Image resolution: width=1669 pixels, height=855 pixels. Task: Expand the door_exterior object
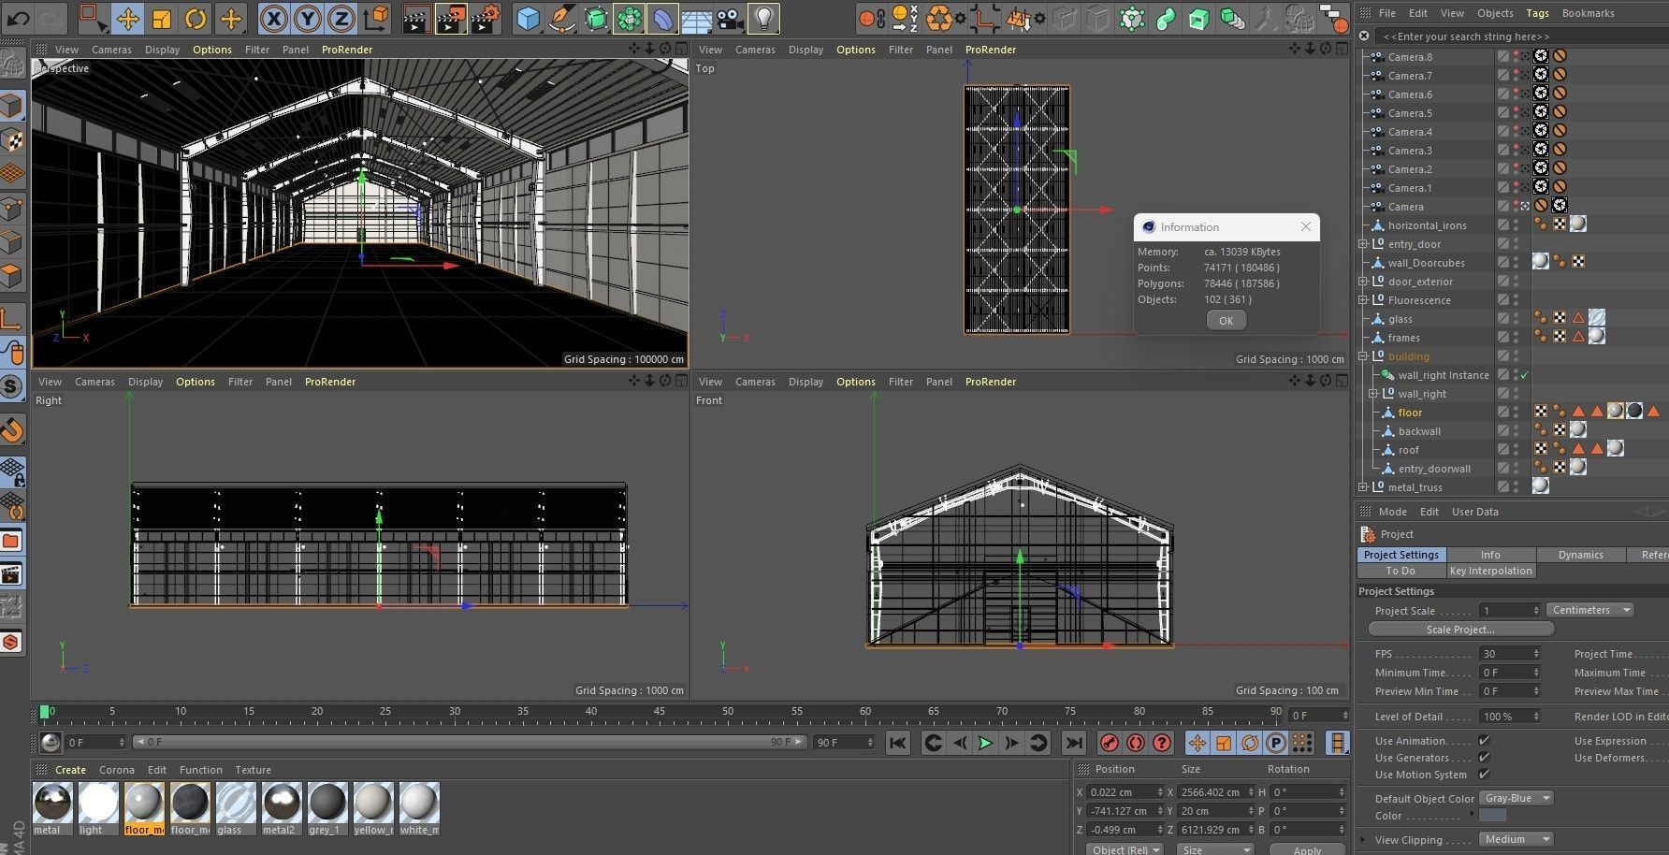(x=1363, y=282)
